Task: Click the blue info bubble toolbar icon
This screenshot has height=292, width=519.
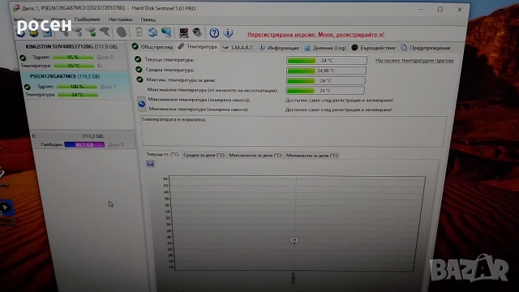Action: point(228,32)
